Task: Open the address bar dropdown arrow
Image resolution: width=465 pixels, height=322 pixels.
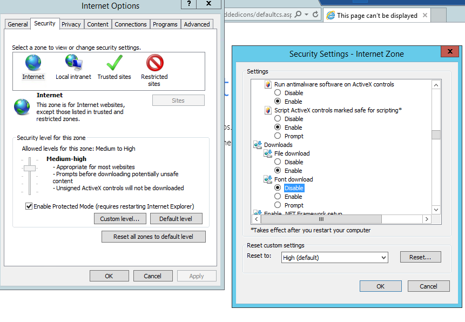Action: [306, 14]
